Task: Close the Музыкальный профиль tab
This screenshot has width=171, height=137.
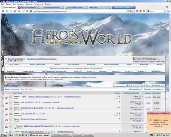Action: tap(39, 7)
